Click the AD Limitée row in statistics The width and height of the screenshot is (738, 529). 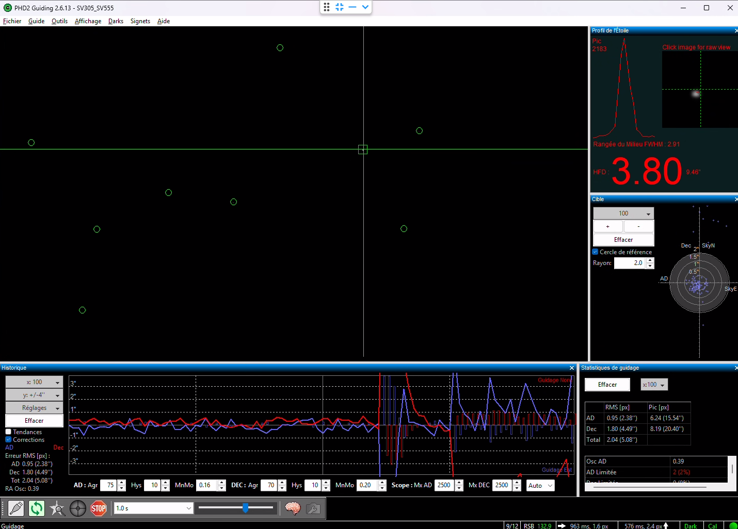(x=656, y=472)
